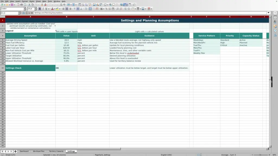Select row 15 header

(2, 68)
